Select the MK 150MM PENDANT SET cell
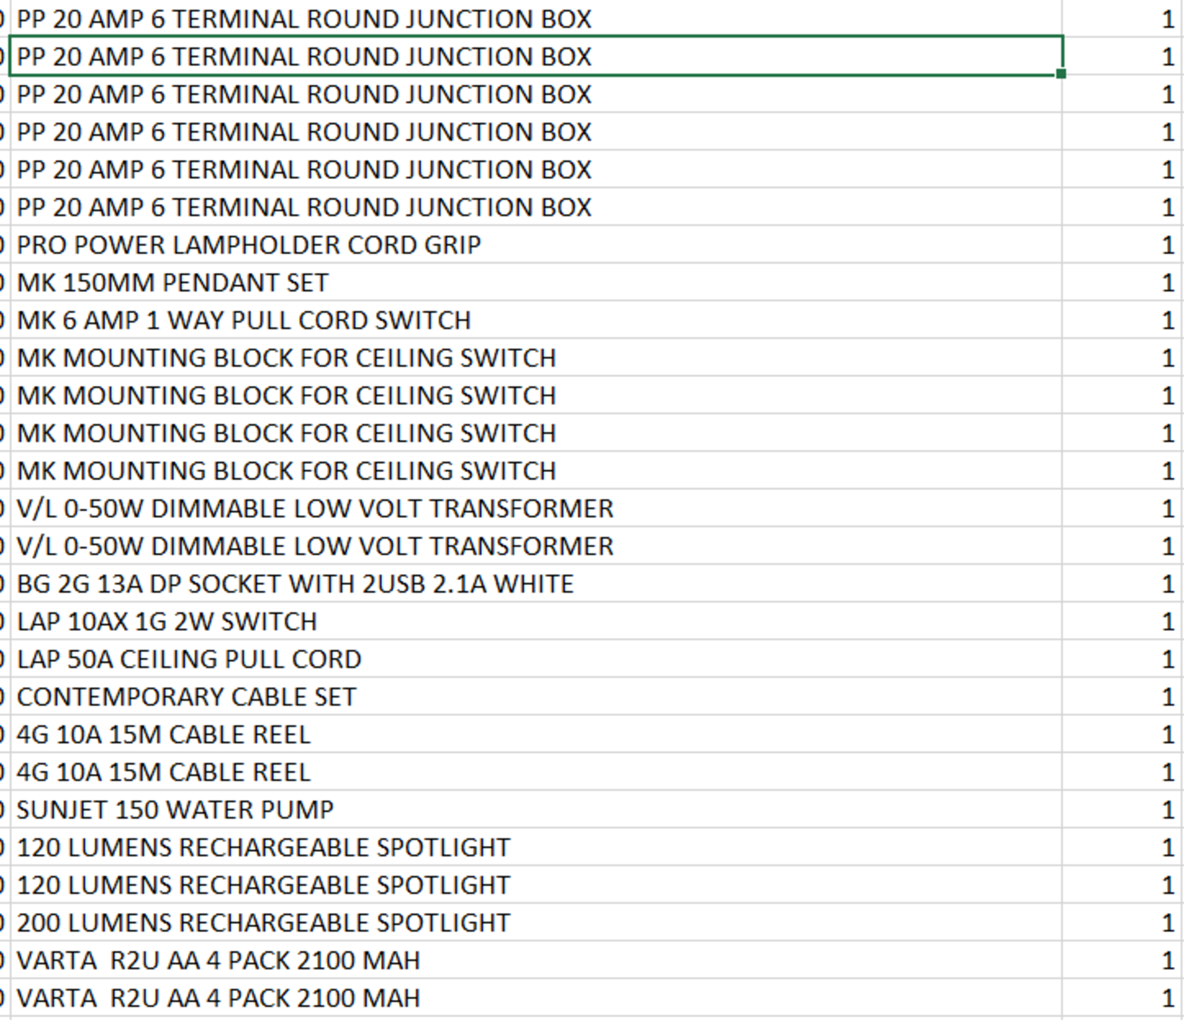The width and height of the screenshot is (1184, 1020). pyautogui.click(x=536, y=282)
